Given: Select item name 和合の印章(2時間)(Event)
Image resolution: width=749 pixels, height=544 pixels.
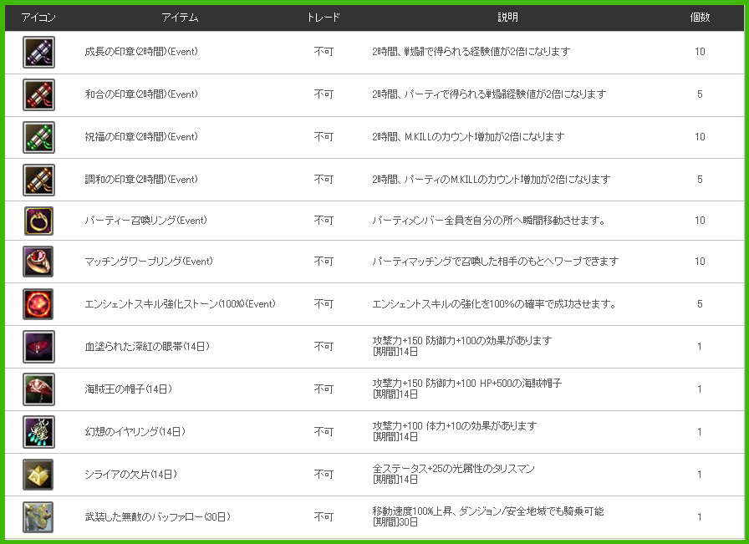Looking at the screenshot, I should pos(141,94).
